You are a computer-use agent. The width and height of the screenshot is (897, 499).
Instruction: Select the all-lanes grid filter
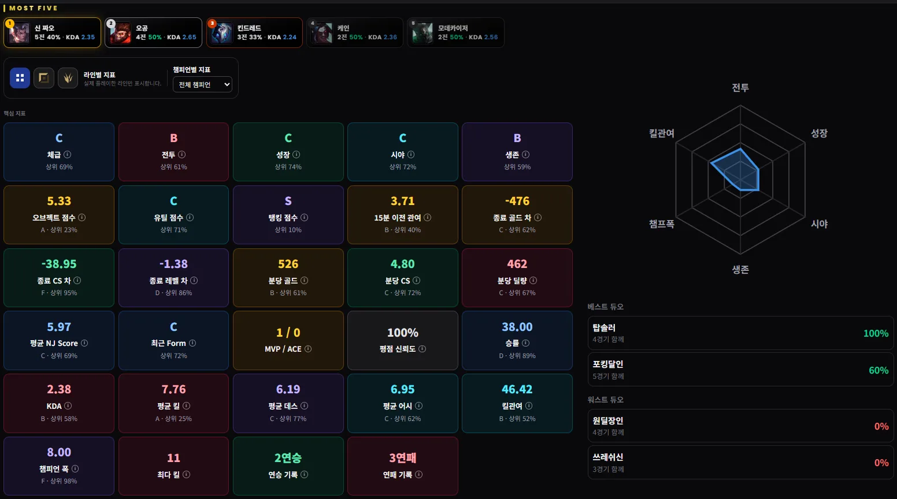(x=20, y=78)
